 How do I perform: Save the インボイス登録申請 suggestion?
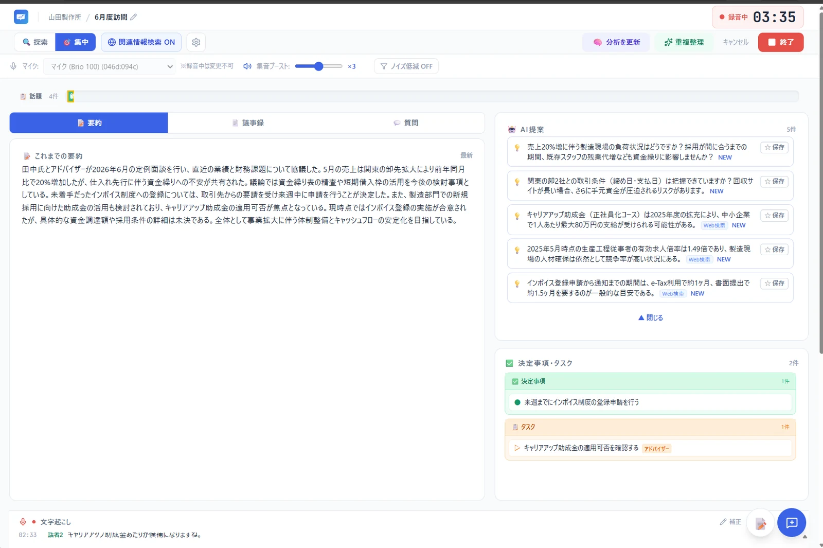[x=774, y=283]
